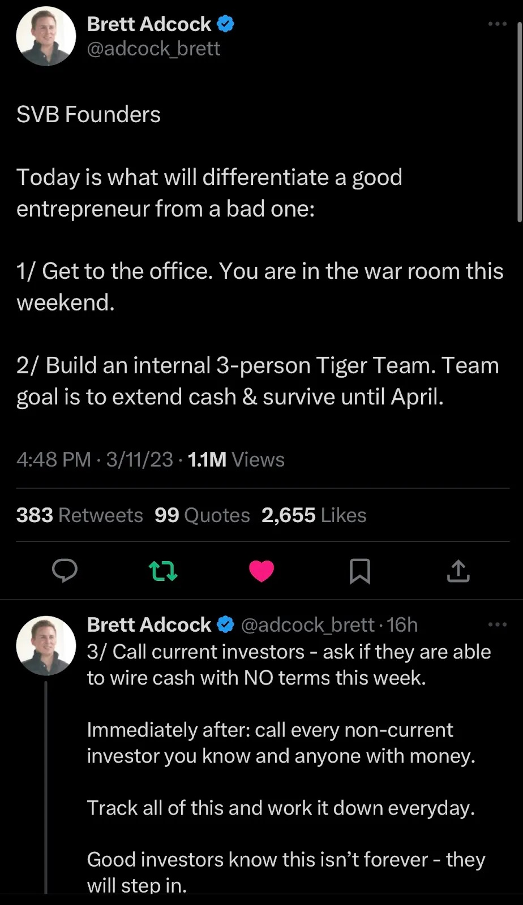Open the main tweet's three-dot menu
The height and width of the screenshot is (905, 523).
(497, 24)
